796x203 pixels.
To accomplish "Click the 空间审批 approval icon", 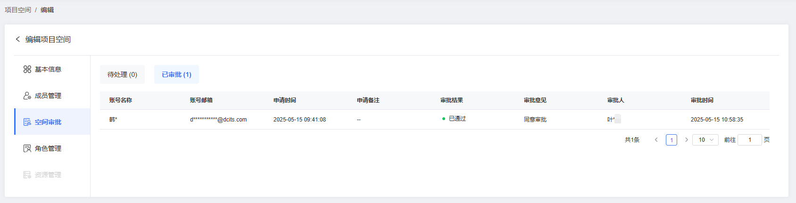I will [27, 122].
